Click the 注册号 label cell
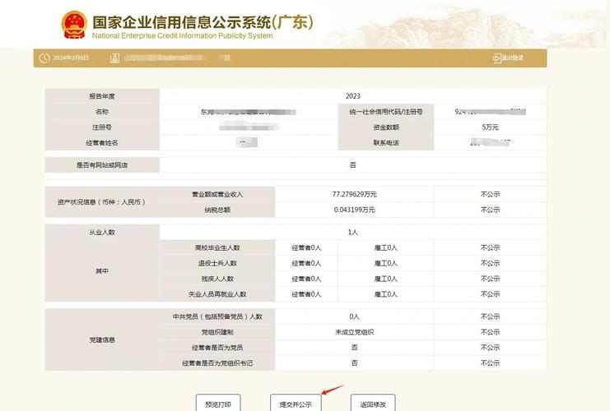Image resolution: width=610 pixels, height=411 pixels. (x=102, y=127)
